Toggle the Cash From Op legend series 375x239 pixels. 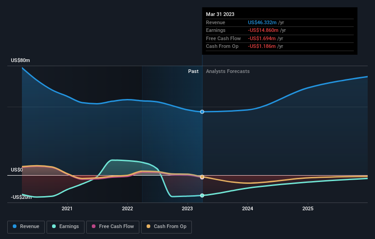(x=166, y=227)
